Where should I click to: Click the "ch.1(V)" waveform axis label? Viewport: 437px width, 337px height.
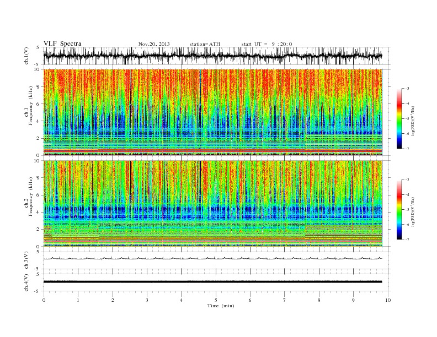point(26,56)
